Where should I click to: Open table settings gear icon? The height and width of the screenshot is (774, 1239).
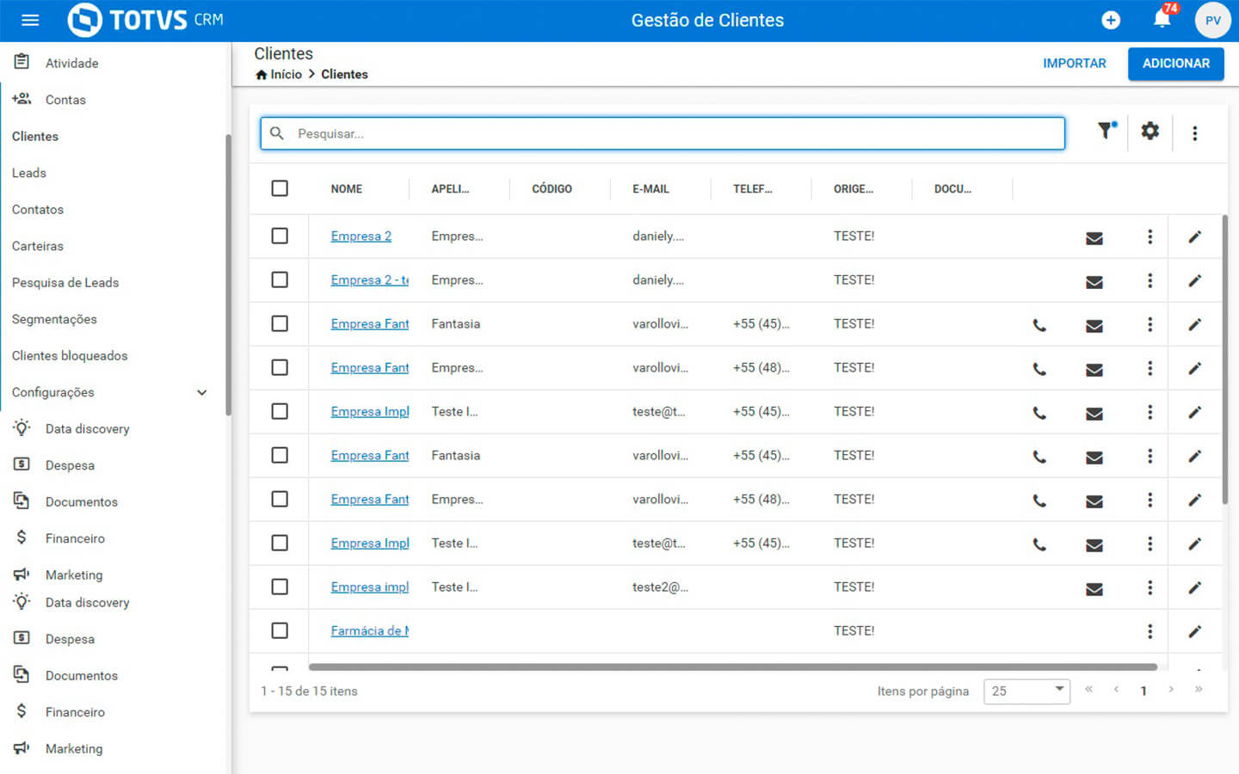coord(1150,132)
